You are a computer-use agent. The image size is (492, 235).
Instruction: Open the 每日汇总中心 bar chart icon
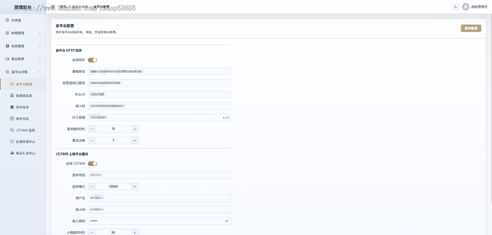point(12,153)
